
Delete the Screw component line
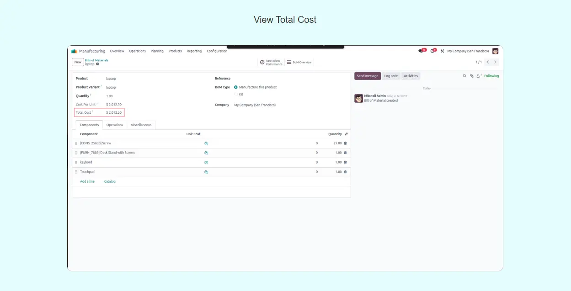(345, 143)
